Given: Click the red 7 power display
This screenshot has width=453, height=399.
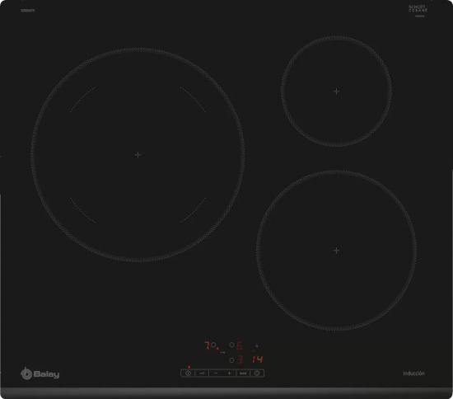Looking at the screenshot, I should (207, 345).
